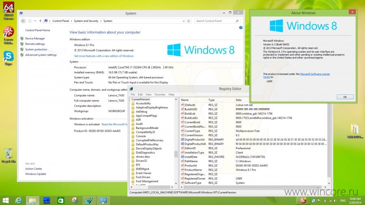365x205 pixels.
Task: Open System protection link
Action: [36, 49]
